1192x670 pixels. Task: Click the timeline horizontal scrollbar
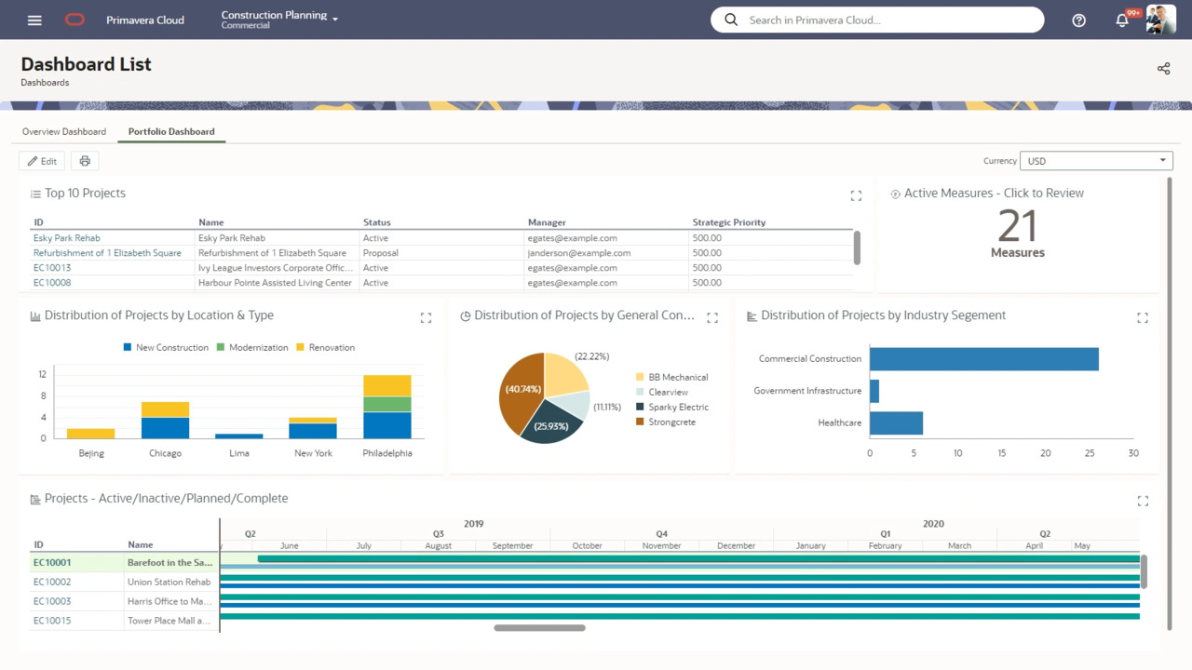[539, 628]
